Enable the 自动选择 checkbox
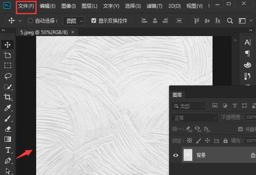Screen dimensions: 256x175 (x=30, y=21)
